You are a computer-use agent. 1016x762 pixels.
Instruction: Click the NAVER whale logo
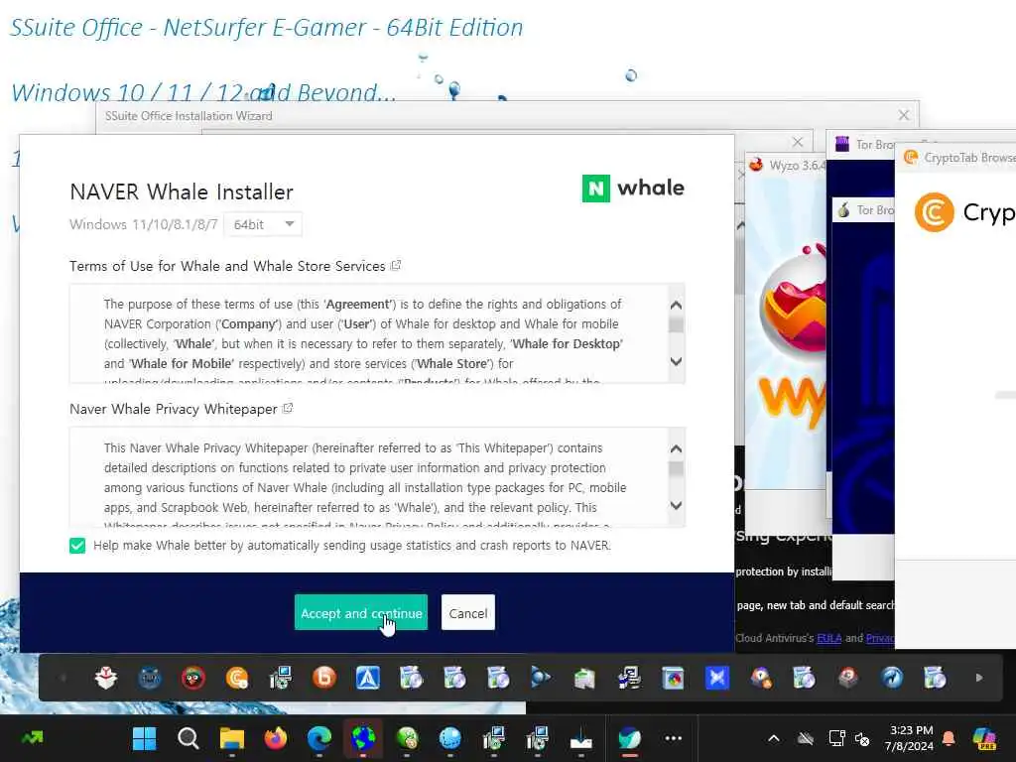633,189
